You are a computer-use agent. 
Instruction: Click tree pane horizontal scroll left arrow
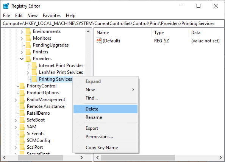(x=4, y=158)
